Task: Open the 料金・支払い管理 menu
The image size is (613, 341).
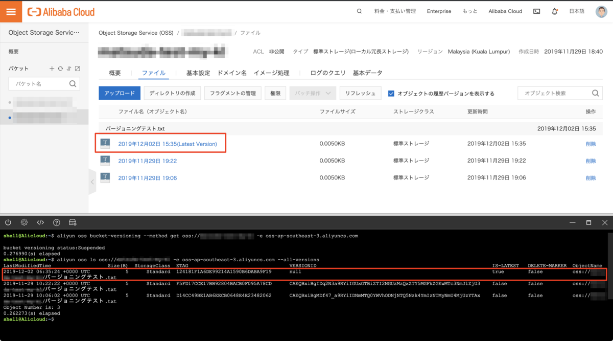Action: [395, 11]
